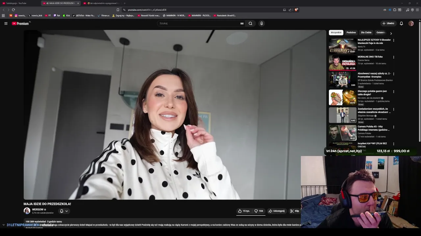Open the WERSOW channel name link

pyautogui.click(x=38, y=209)
